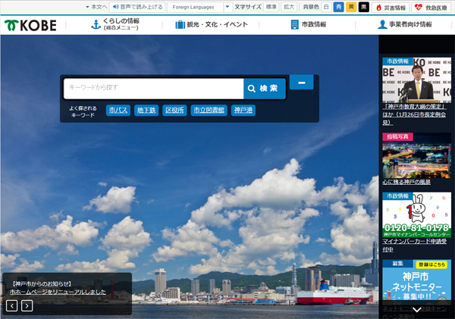Image resolution: width=455 pixels, height=319 pixels.
Task: Open 災害情報 with the flame icon
Action: point(391,7)
